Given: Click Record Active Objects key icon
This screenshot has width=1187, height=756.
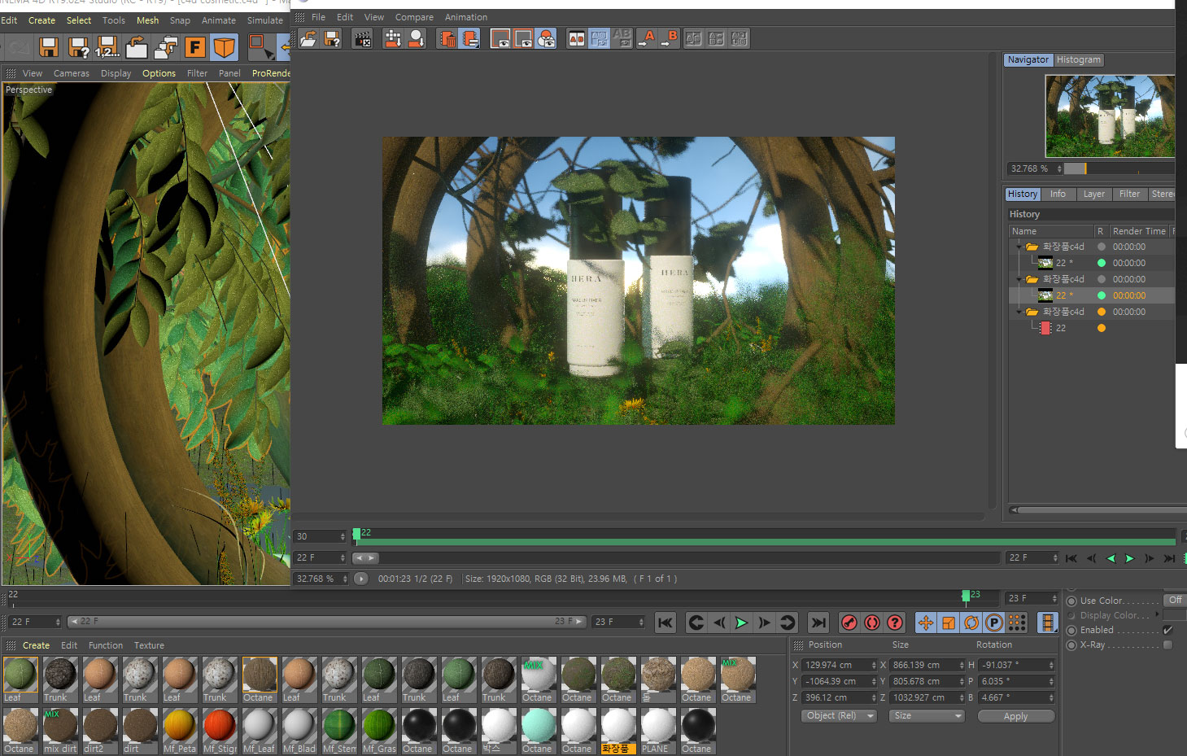Looking at the screenshot, I should pyautogui.click(x=849, y=623).
